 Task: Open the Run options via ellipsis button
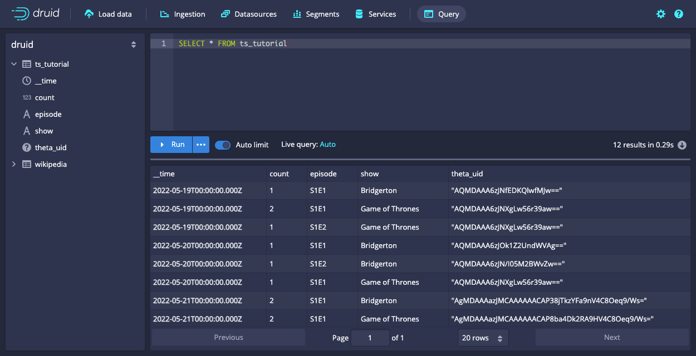200,145
